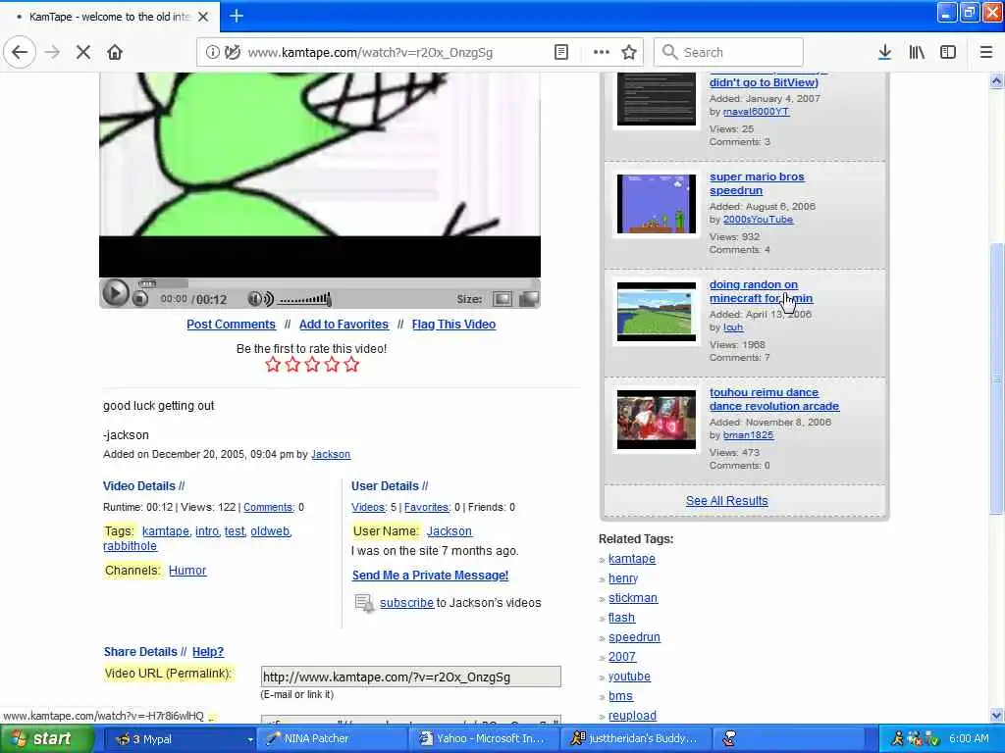This screenshot has height=753, width=1005.
Task: Close the KamTape tab
Action: pos(203,17)
